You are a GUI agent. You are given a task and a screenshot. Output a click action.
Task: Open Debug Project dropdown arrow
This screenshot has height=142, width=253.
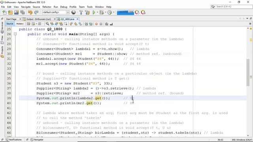coord(106,12)
